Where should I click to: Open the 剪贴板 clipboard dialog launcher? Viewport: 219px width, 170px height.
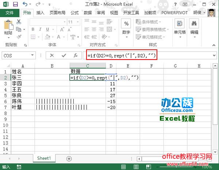tap(25, 45)
